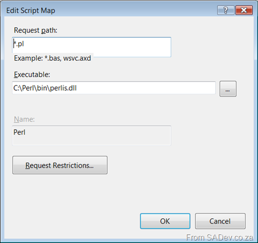Click the Executable label

pos(32,74)
